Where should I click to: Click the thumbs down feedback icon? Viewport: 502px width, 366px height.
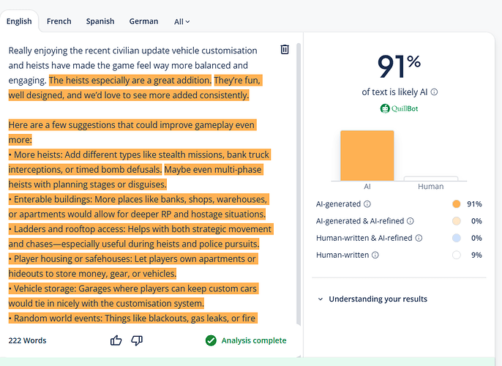click(136, 340)
